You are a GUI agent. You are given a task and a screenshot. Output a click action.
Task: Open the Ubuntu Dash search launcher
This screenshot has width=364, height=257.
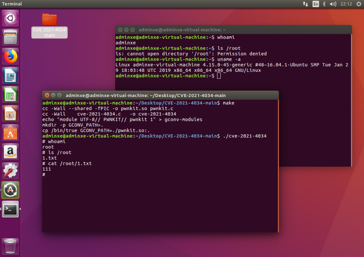coord(10,18)
